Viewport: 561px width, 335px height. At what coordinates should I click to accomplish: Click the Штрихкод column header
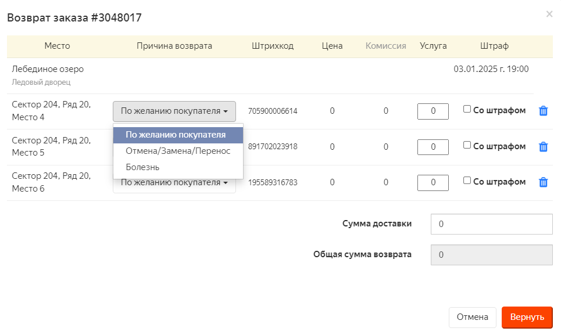273,46
